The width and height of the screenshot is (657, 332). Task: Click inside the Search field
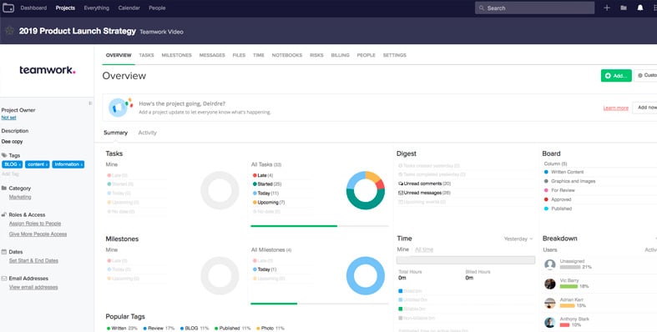(x=534, y=8)
